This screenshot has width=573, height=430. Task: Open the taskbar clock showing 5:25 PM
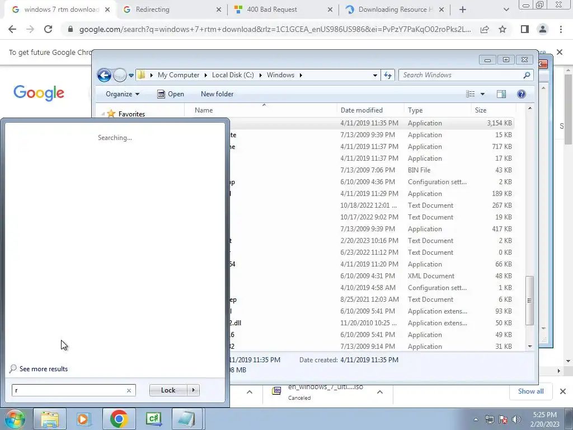click(x=545, y=419)
